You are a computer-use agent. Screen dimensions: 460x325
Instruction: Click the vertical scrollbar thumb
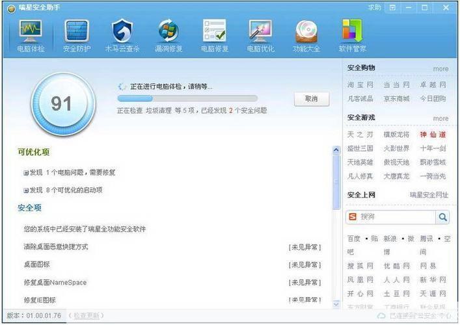[x=336, y=182]
